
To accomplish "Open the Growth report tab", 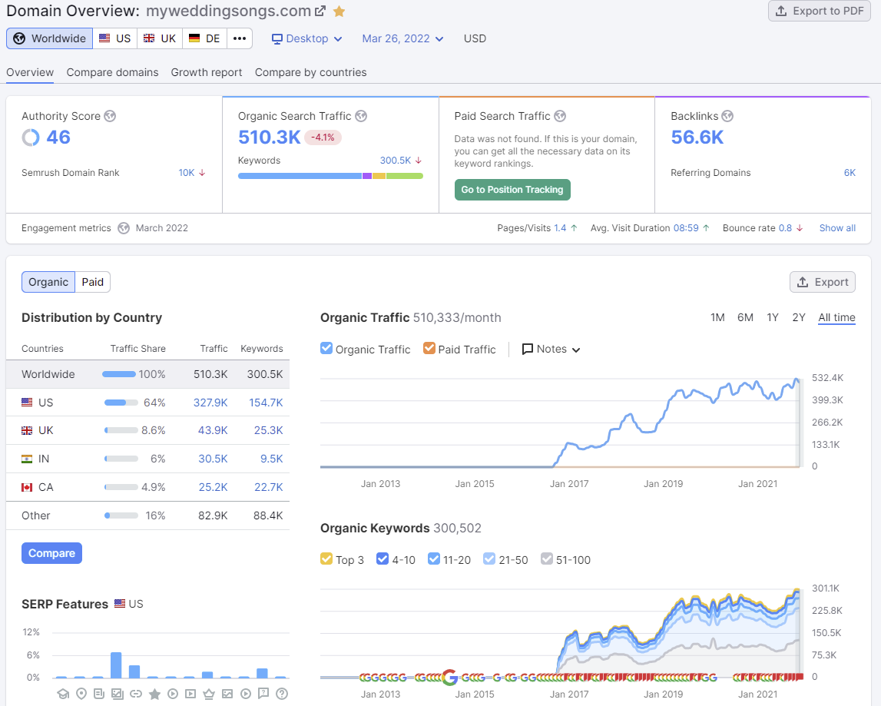I will 206,72.
